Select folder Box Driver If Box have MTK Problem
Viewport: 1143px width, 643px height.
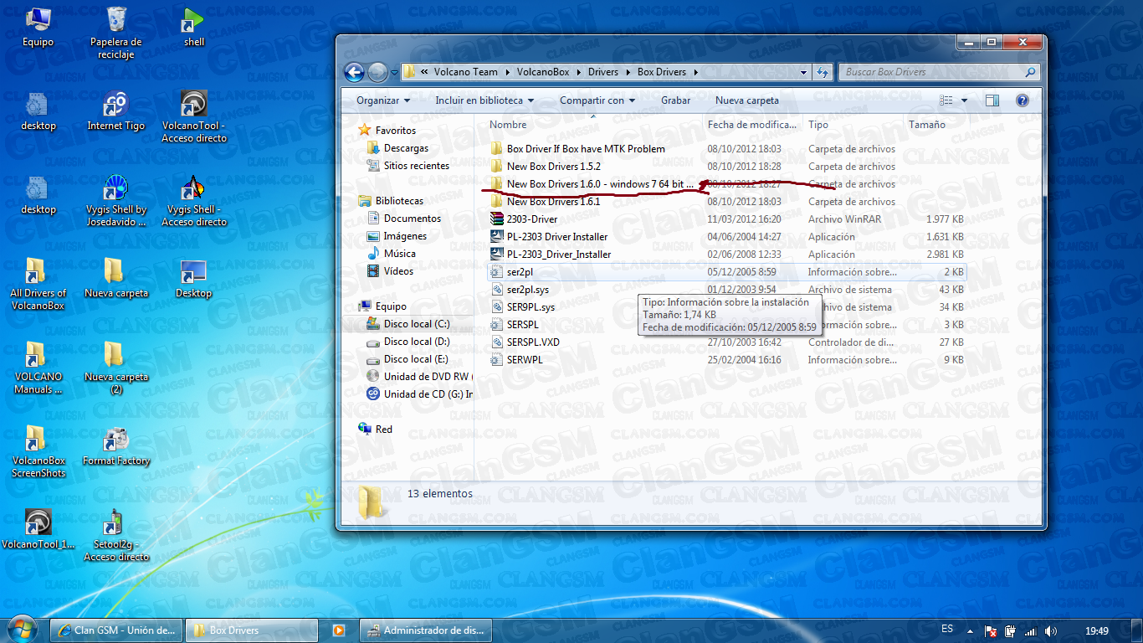click(x=586, y=149)
